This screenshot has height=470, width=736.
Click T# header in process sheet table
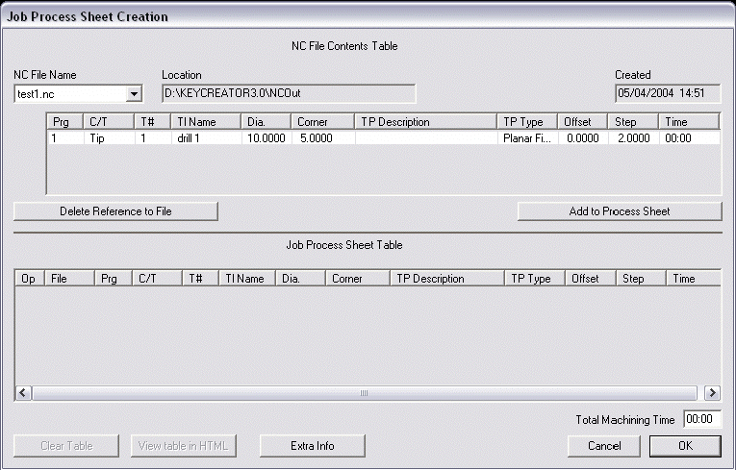coord(200,279)
